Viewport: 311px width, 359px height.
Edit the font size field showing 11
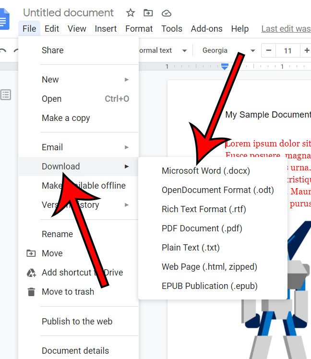tap(288, 50)
